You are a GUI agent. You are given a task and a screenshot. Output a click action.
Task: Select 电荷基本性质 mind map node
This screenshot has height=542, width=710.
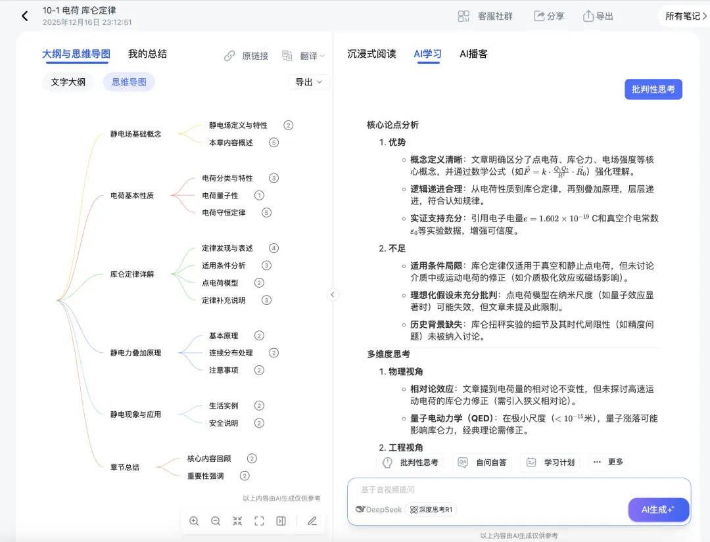132,195
